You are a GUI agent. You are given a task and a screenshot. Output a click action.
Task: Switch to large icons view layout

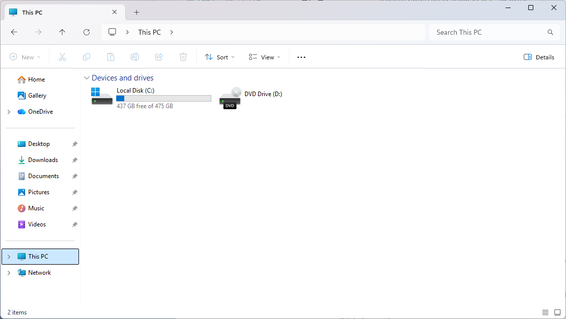click(x=557, y=312)
